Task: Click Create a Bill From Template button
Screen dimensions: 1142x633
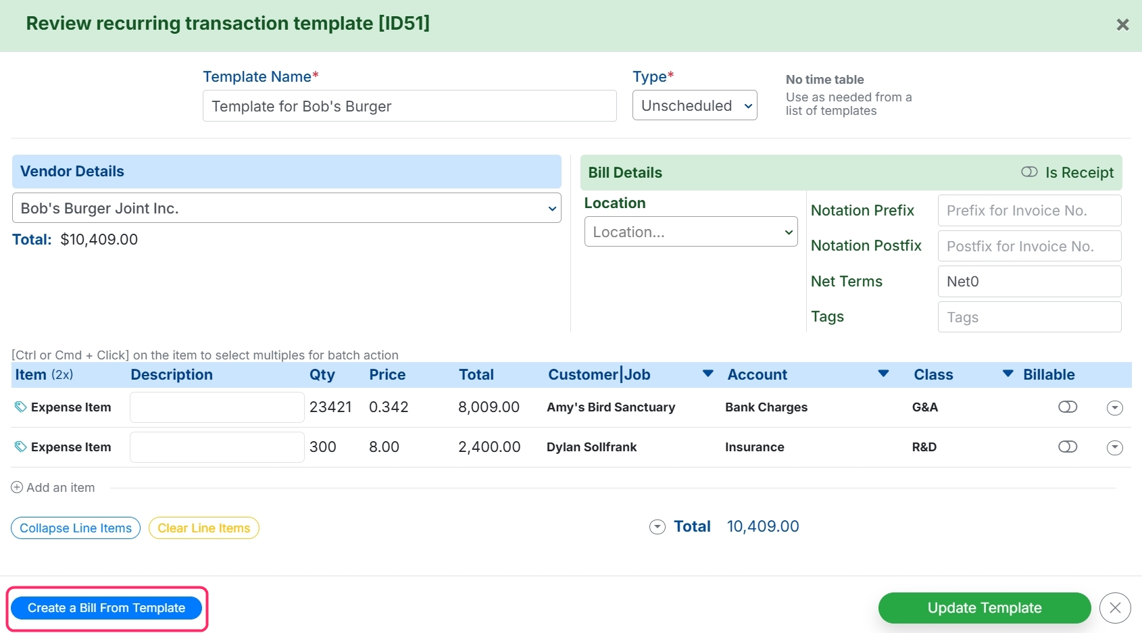Action: coord(107,608)
